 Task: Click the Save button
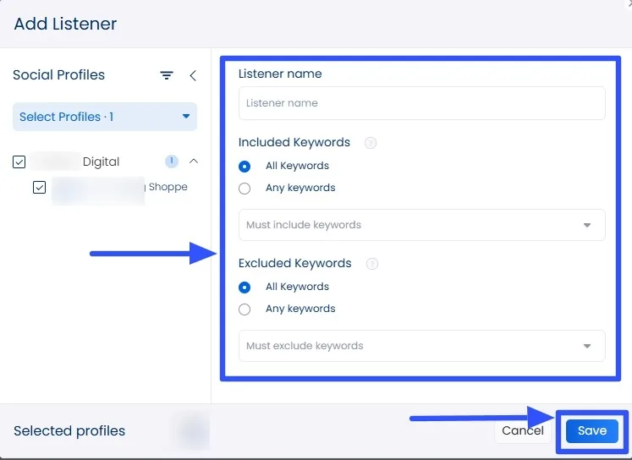click(591, 430)
